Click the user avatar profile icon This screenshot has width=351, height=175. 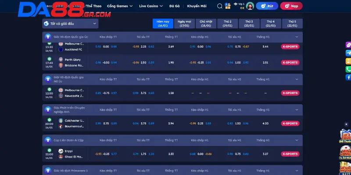[x=250, y=6]
